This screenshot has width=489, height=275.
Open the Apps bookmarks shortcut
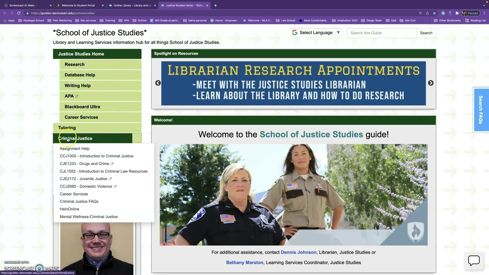pyautogui.click(x=9, y=20)
